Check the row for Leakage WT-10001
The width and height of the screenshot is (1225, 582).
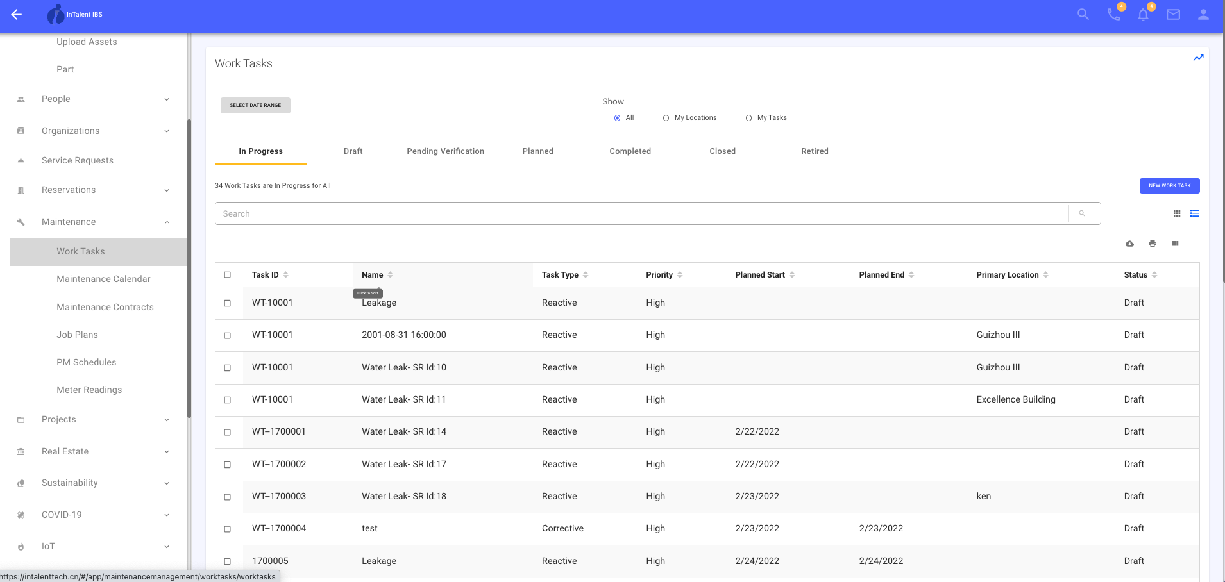[227, 303]
